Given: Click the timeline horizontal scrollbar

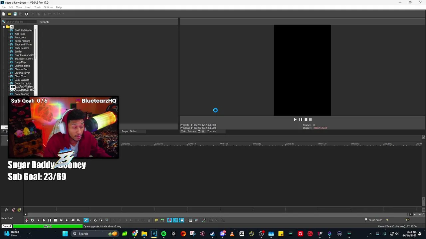Looking at the screenshot, I should click(x=218, y=214).
